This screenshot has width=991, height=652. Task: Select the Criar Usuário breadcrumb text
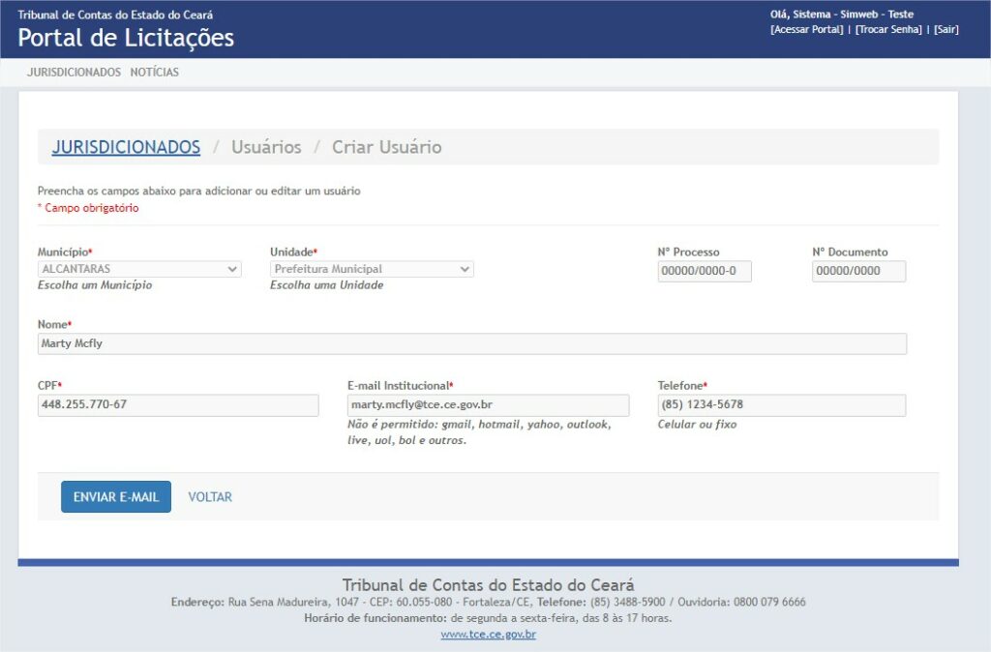pos(387,147)
